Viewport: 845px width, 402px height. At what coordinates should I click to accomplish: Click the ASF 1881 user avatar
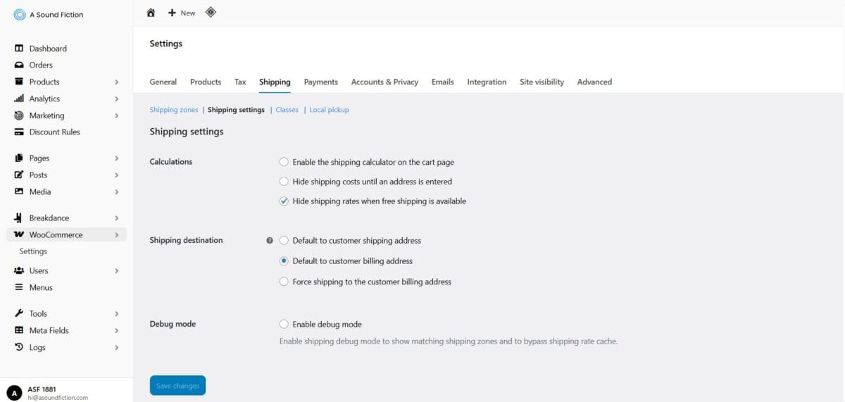[14, 393]
